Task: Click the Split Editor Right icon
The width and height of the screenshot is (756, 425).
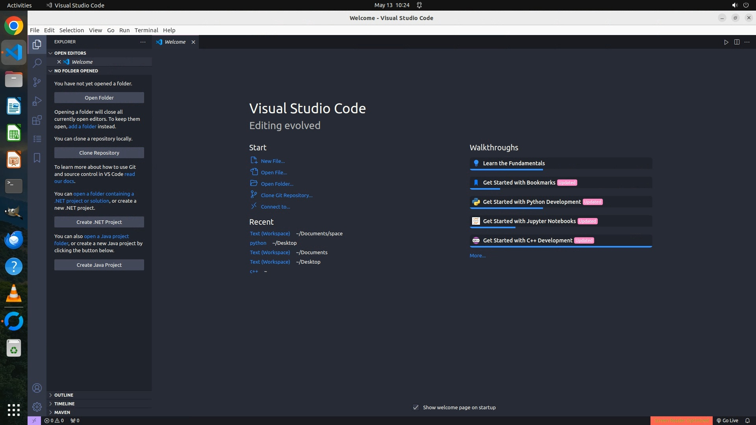Action: click(x=737, y=42)
